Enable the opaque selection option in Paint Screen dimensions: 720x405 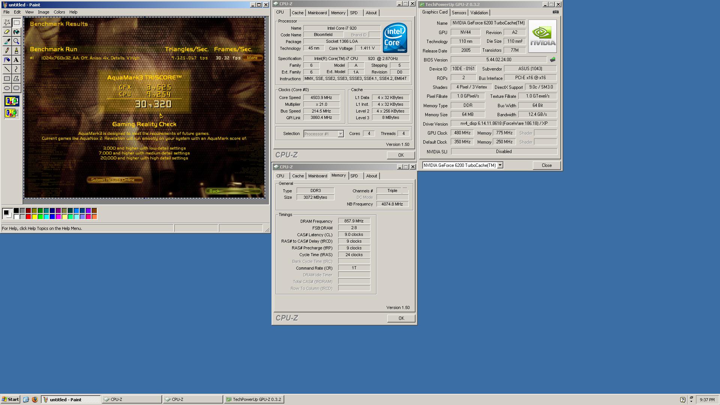tap(12, 101)
